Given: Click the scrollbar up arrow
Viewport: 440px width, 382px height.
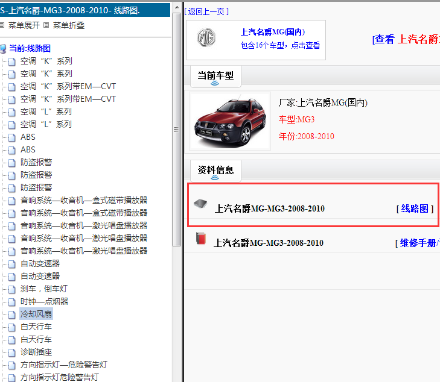Looking at the screenshot, I should tap(177, 7).
